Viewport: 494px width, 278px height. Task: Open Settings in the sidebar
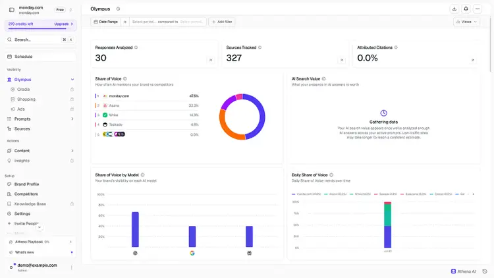22,213
